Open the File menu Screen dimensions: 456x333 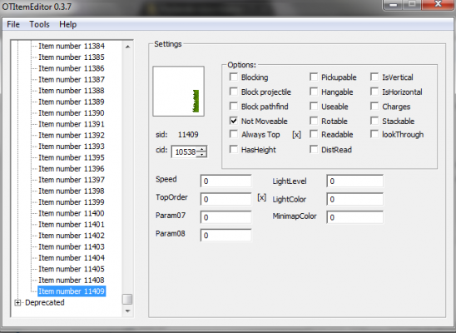click(13, 24)
